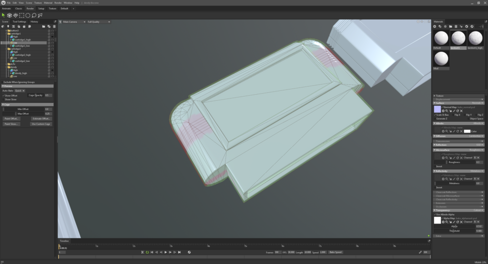This screenshot has width=488, height=264.
Task: Open the Material menu
Action: pos(48,3)
